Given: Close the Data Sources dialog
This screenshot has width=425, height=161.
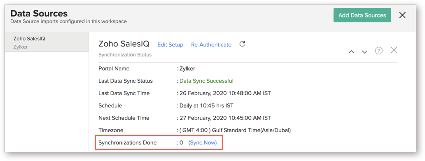Looking at the screenshot, I should [x=402, y=15].
